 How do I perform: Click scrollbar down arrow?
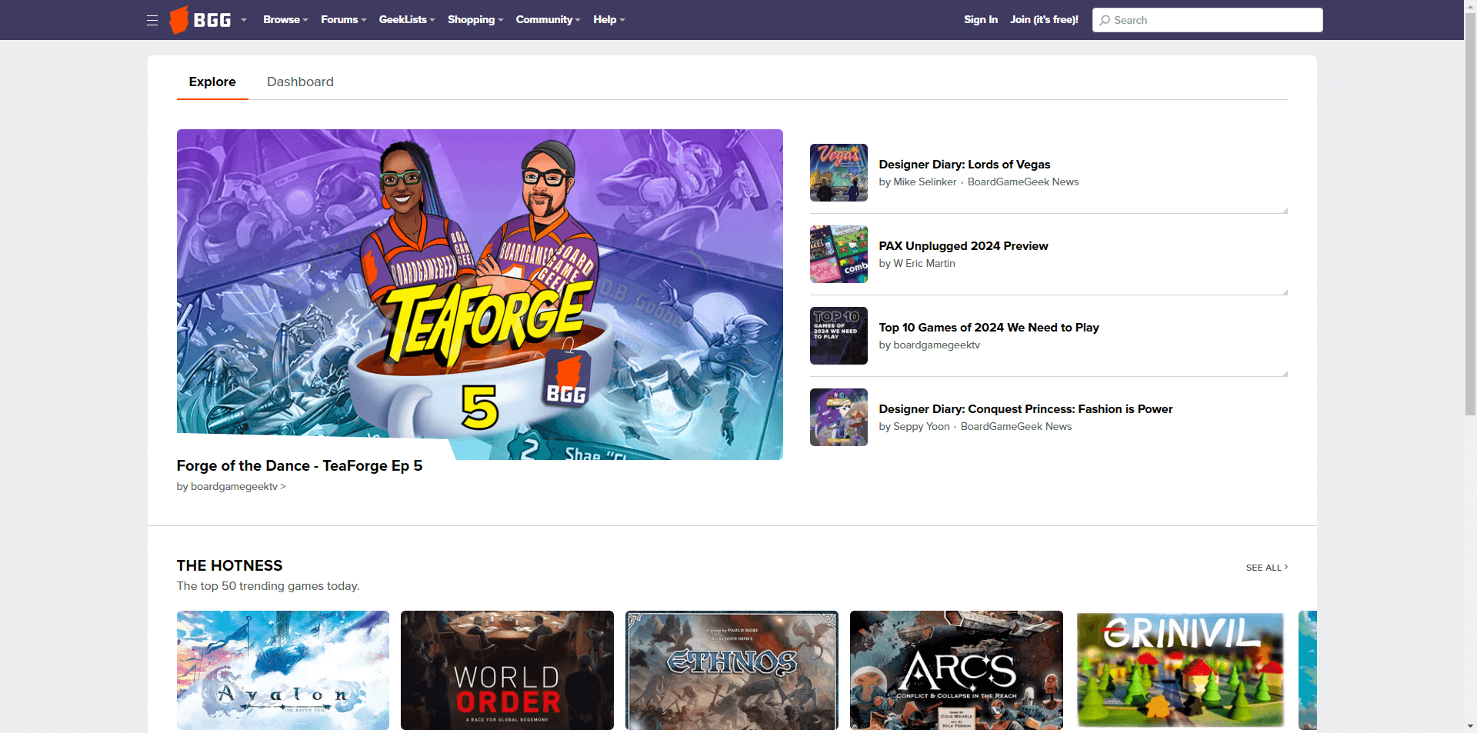(x=1470, y=726)
